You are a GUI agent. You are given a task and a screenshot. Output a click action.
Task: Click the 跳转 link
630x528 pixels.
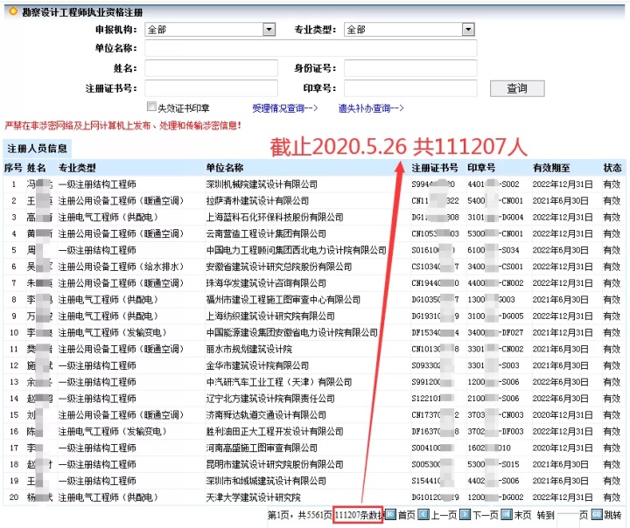pyautogui.click(x=613, y=515)
